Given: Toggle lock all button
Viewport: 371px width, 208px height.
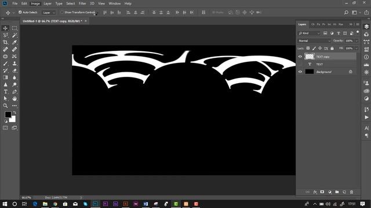Looking at the screenshot, I should 332,49.
